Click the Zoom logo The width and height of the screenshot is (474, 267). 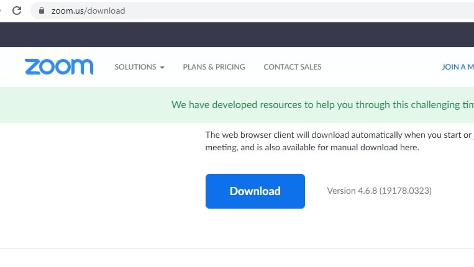59,66
